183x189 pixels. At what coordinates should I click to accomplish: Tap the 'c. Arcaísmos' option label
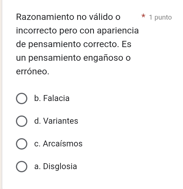(58, 144)
